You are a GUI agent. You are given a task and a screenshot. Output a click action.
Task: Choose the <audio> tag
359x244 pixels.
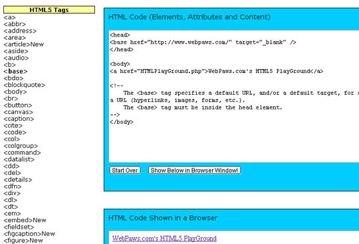click(x=16, y=58)
